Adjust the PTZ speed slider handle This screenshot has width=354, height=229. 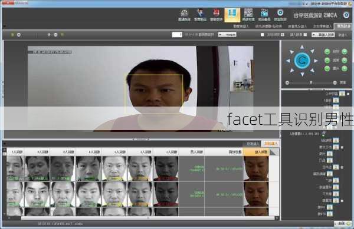311,83
